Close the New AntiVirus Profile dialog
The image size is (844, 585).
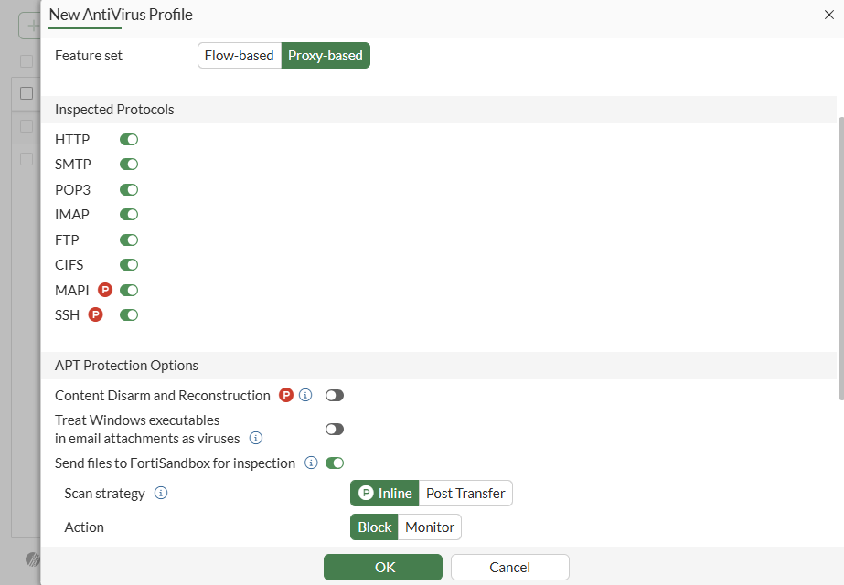pos(828,15)
